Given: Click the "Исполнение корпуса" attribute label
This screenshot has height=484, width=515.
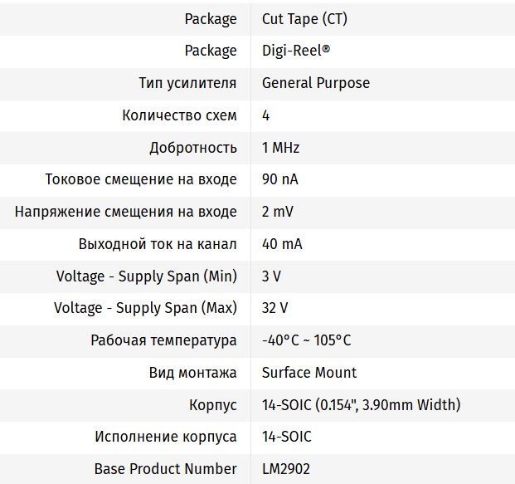Looking at the screenshot, I should pyautogui.click(x=166, y=437).
